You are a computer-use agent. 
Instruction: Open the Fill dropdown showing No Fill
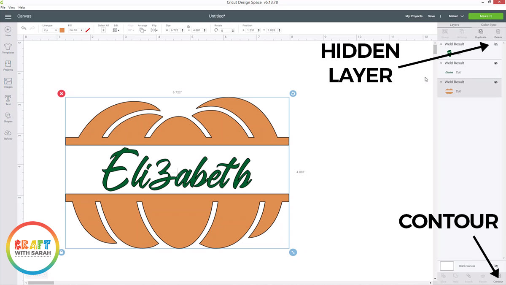pos(76,30)
